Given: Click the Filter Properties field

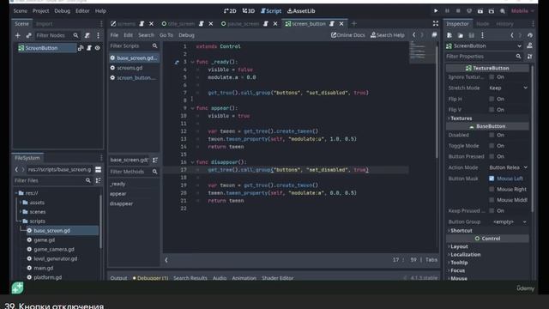Looking at the screenshot, I should pos(484,57).
